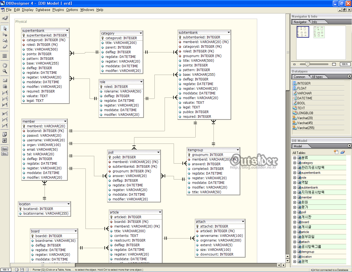The height and width of the screenshot is (272, 352).
Task: Select the Note text tool
Action: click(x=5, y=134)
